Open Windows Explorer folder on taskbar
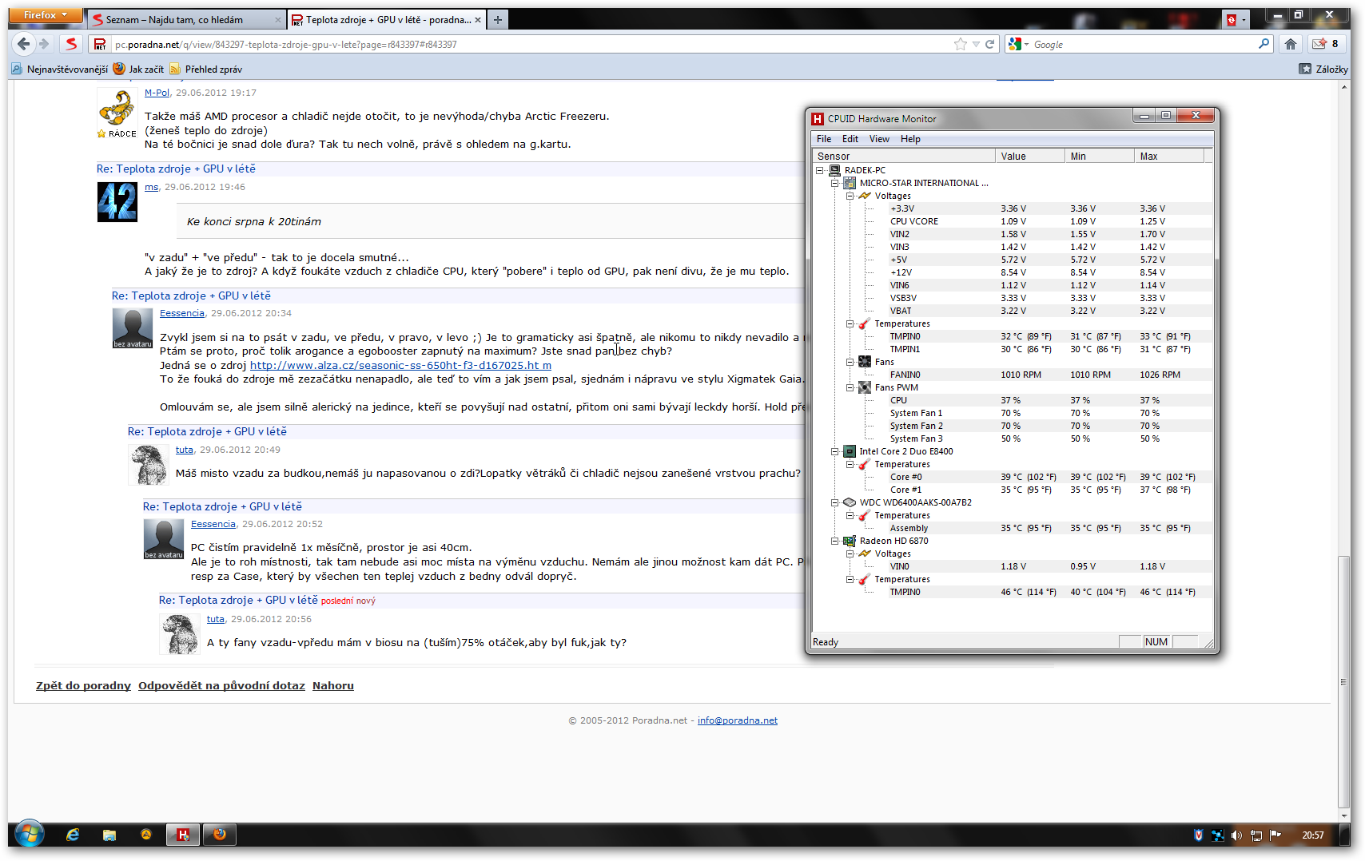 pos(109,835)
